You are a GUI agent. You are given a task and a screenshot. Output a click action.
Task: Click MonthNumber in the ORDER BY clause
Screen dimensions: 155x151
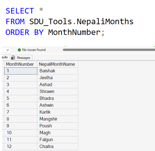pyautogui.click(x=74, y=32)
